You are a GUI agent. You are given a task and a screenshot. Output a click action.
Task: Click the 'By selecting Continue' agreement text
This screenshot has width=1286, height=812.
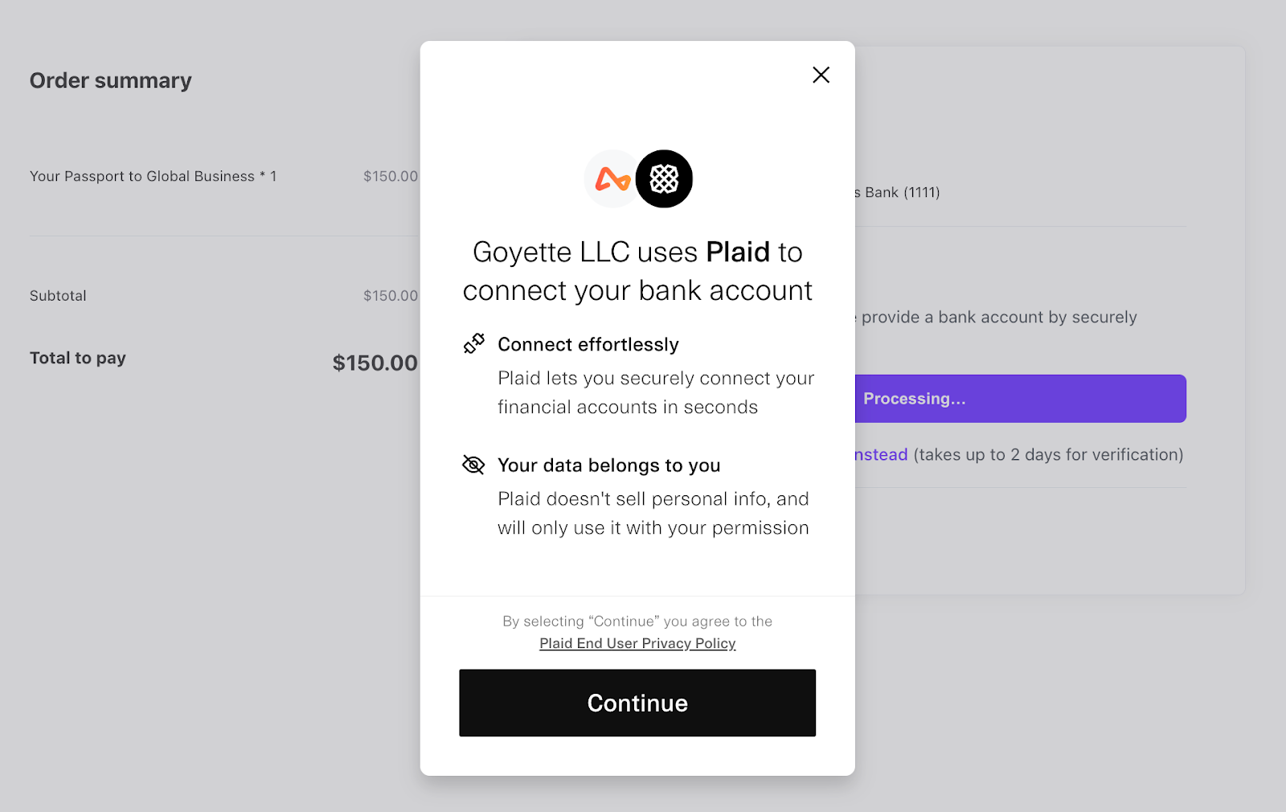coord(637,621)
